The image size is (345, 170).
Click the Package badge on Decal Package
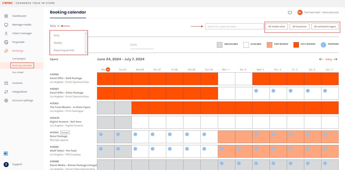point(65,133)
